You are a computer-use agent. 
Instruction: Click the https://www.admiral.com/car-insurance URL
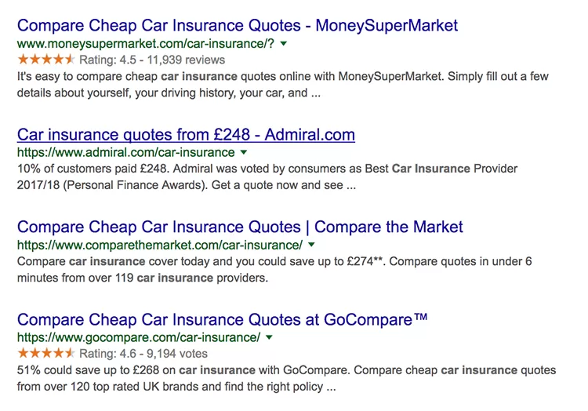[x=125, y=152]
